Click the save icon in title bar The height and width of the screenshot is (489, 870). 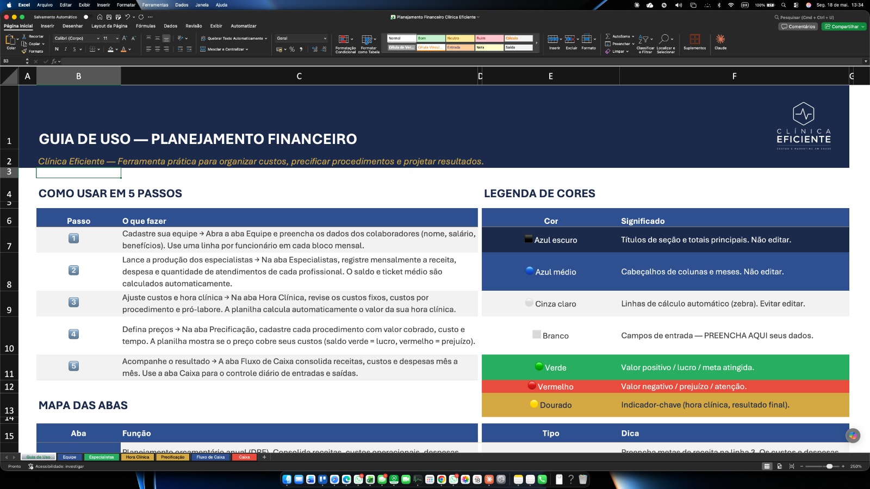109,17
